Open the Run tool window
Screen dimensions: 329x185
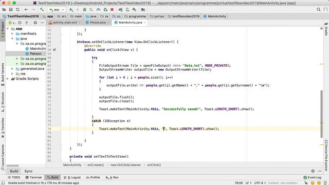(x=112, y=177)
